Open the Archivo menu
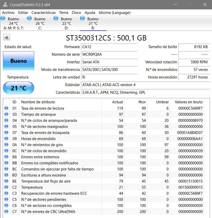 pos(8,13)
